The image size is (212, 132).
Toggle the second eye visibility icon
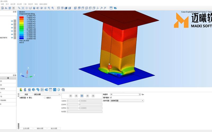click(x=12, y=24)
